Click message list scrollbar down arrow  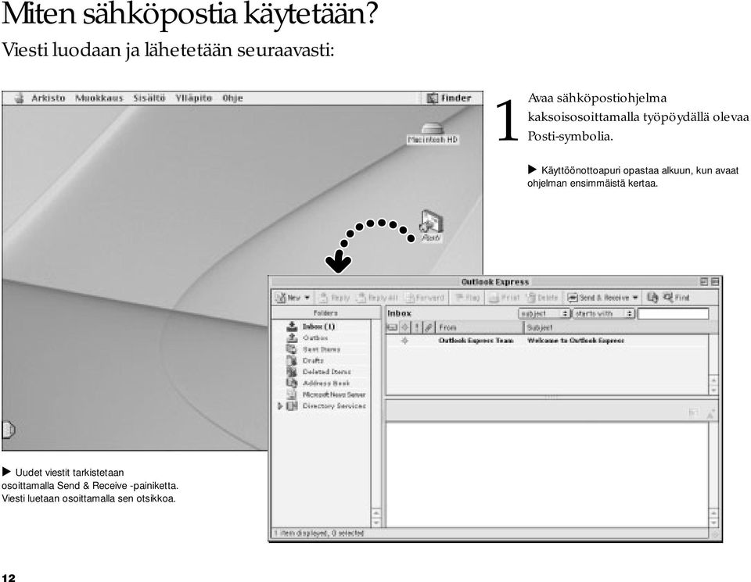point(713,391)
